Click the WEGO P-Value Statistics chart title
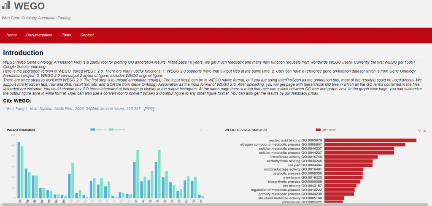432x206 pixels. coord(246,130)
